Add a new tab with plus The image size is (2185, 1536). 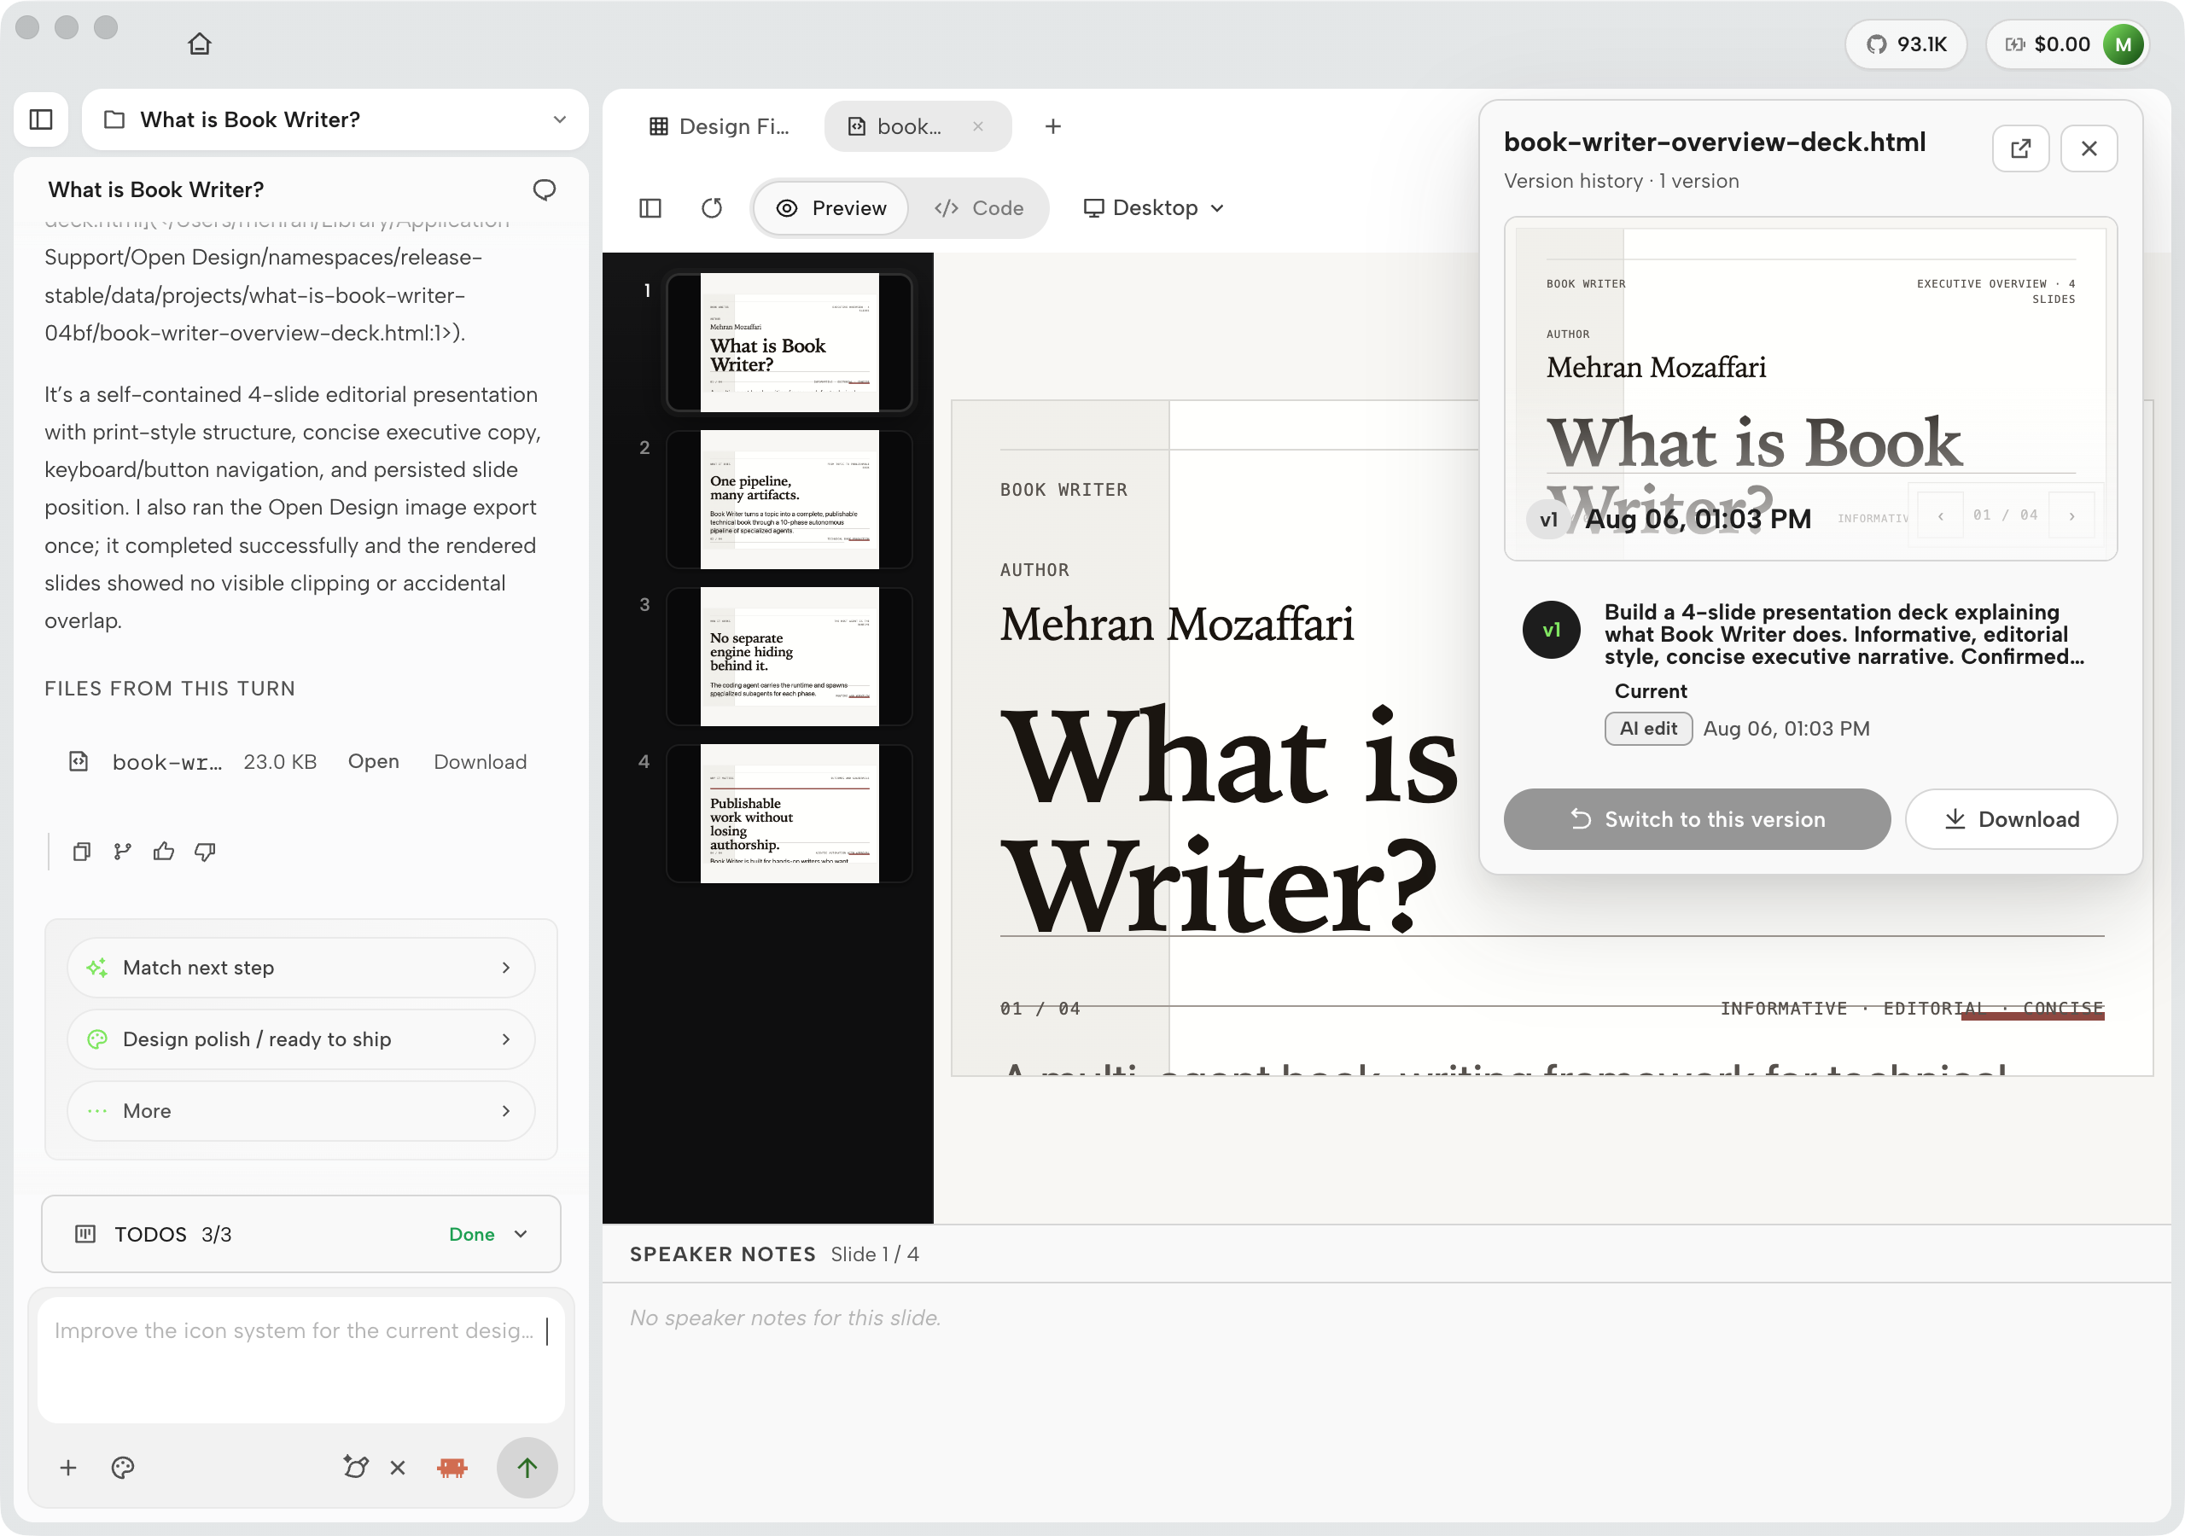tap(1052, 126)
